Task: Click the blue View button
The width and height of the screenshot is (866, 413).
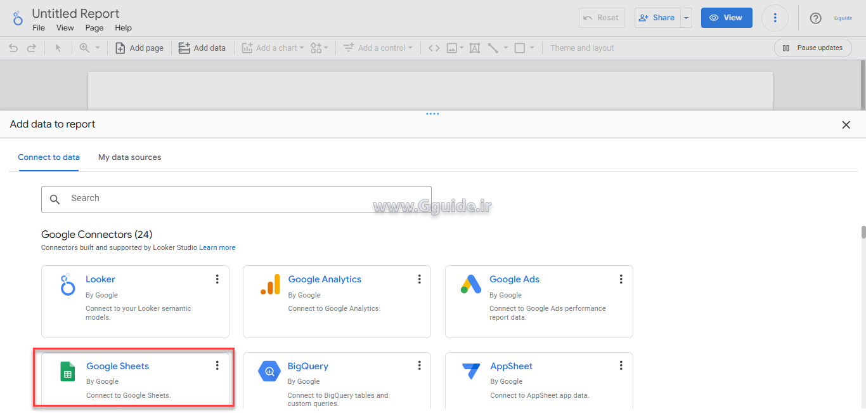Action: [x=726, y=18]
